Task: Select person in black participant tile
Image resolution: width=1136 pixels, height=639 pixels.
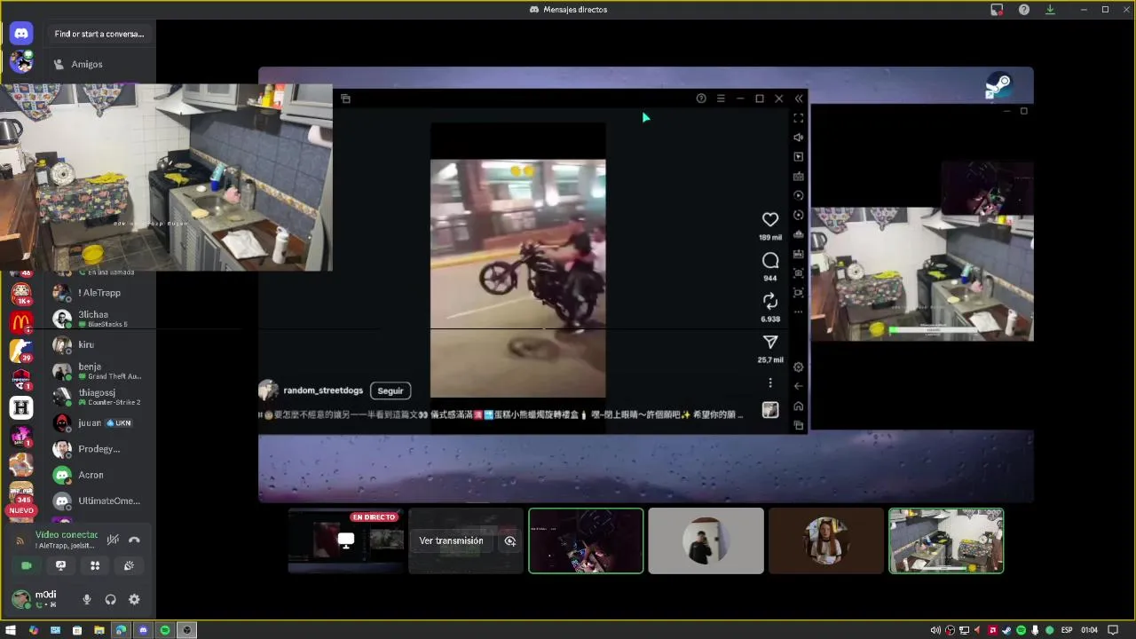Action: 706,540
